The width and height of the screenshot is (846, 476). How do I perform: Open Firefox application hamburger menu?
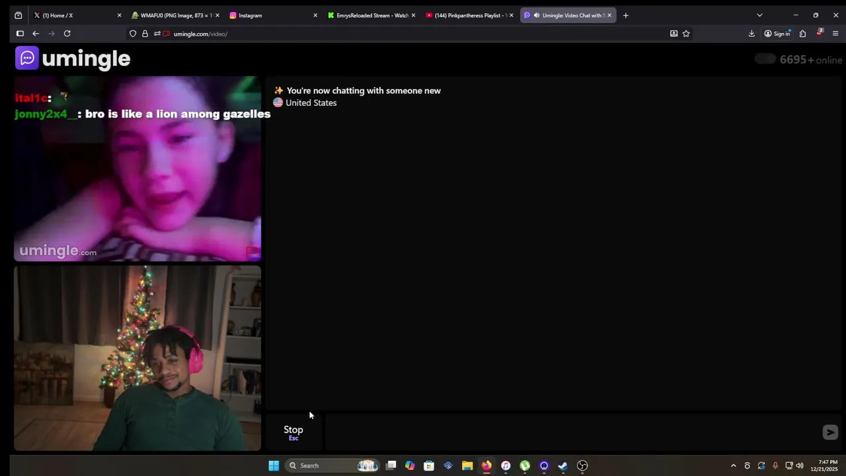[x=835, y=34]
